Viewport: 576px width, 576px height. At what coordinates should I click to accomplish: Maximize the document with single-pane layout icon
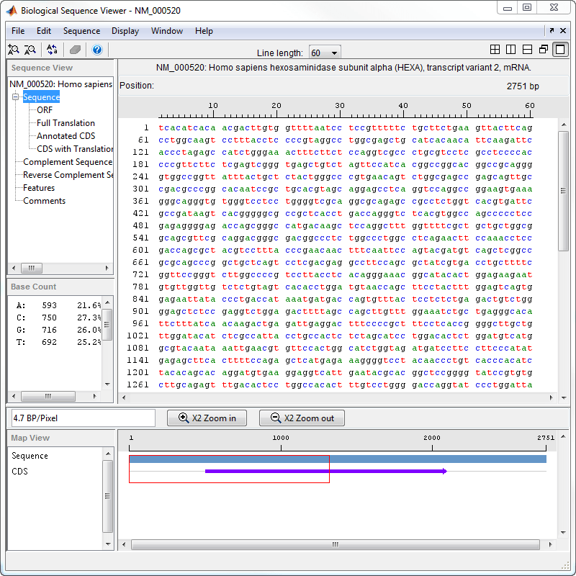click(x=560, y=49)
